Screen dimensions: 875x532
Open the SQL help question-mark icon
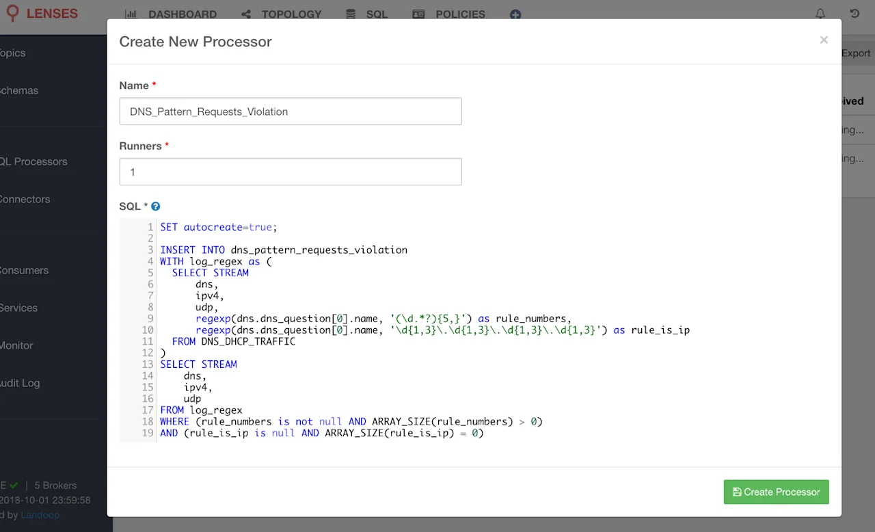point(155,207)
